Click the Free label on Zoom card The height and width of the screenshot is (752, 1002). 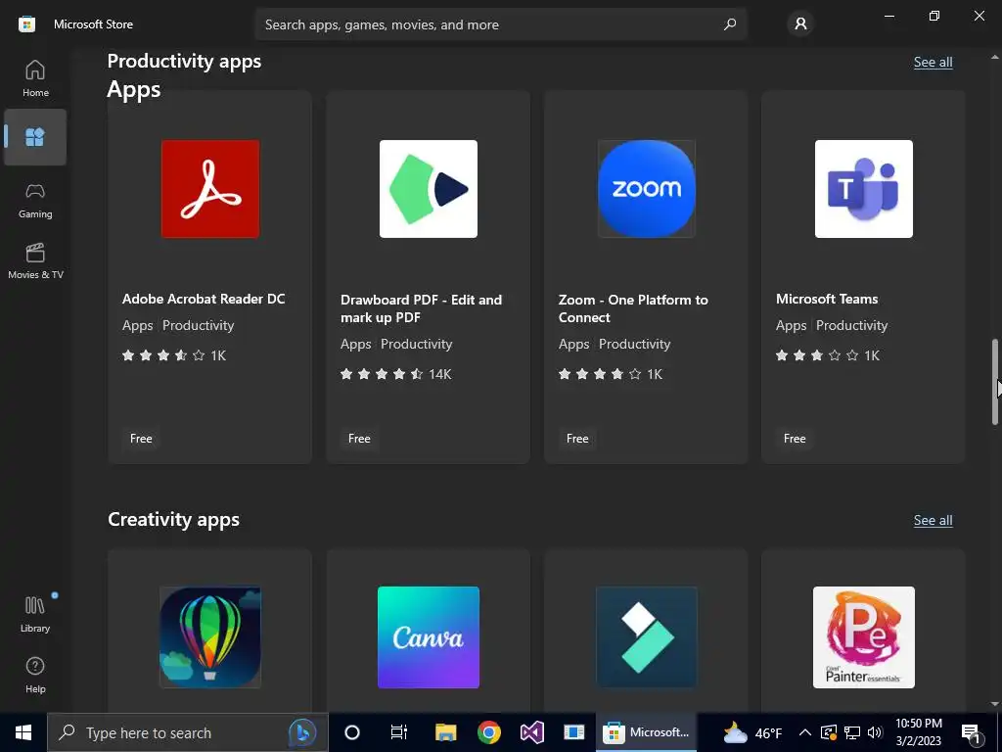577,438
